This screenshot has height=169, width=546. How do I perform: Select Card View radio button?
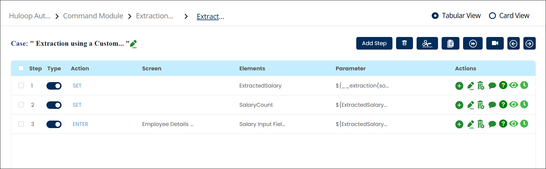tap(492, 16)
